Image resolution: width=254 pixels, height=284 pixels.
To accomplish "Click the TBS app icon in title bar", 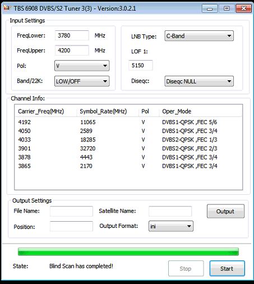I will [x=7, y=8].
